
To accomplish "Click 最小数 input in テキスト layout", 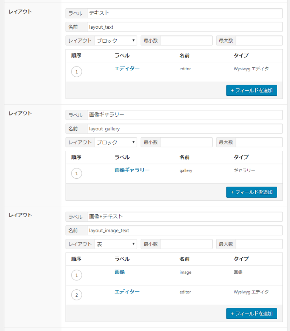I will point(186,41).
